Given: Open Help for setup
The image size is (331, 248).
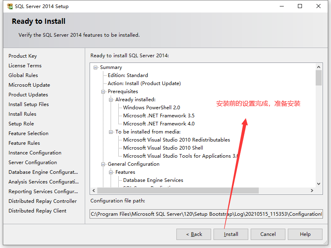Looking at the screenshot, I should pyautogui.click(x=305, y=234).
